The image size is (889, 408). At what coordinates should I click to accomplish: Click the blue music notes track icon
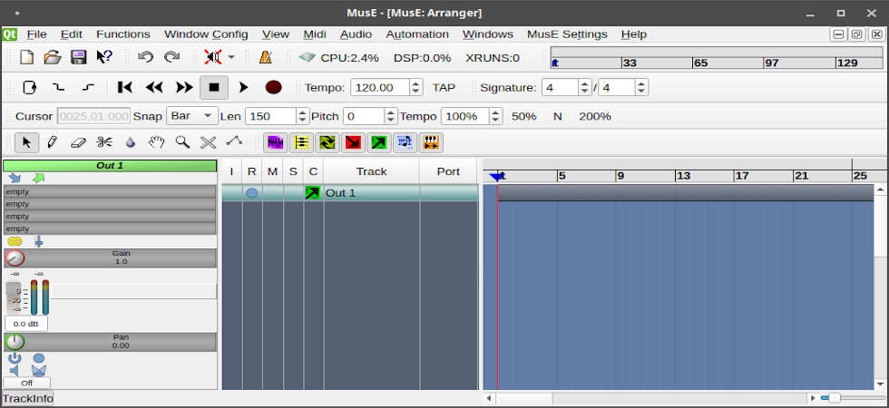pyautogui.click(x=405, y=142)
